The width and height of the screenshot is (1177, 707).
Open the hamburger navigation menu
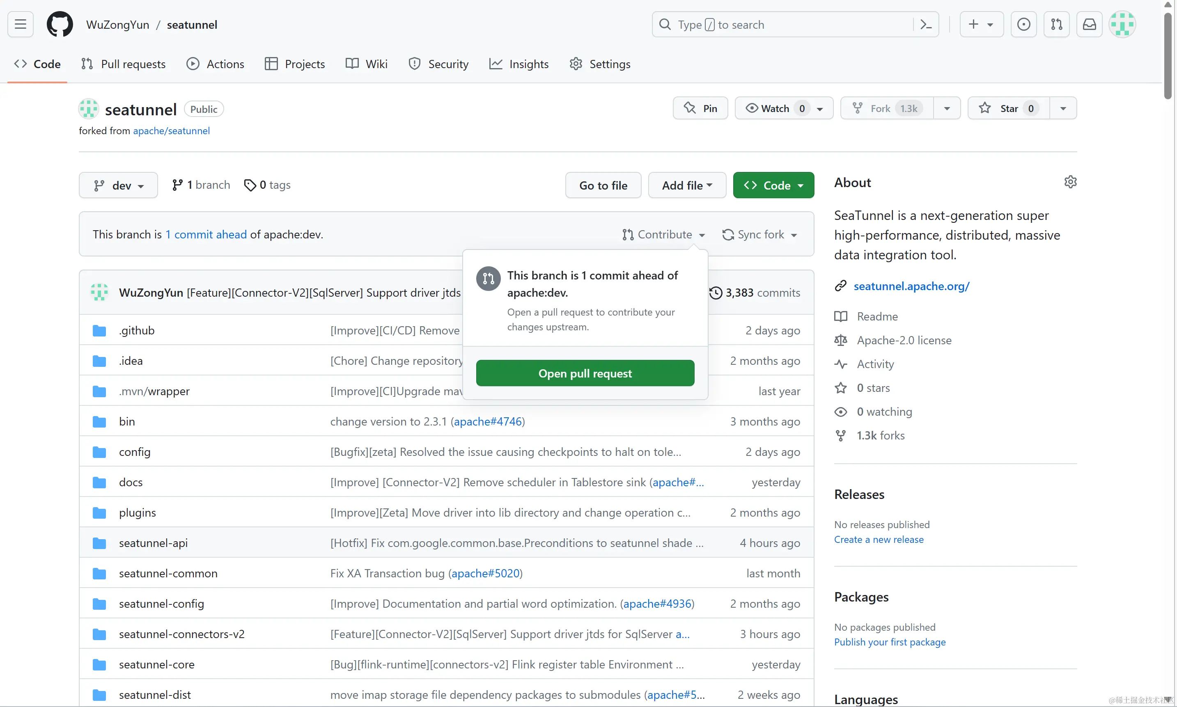tap(21, 24)
